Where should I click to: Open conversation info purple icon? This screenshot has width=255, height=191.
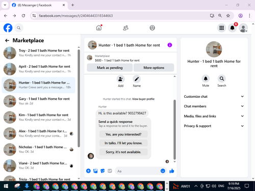click(170, 45)
